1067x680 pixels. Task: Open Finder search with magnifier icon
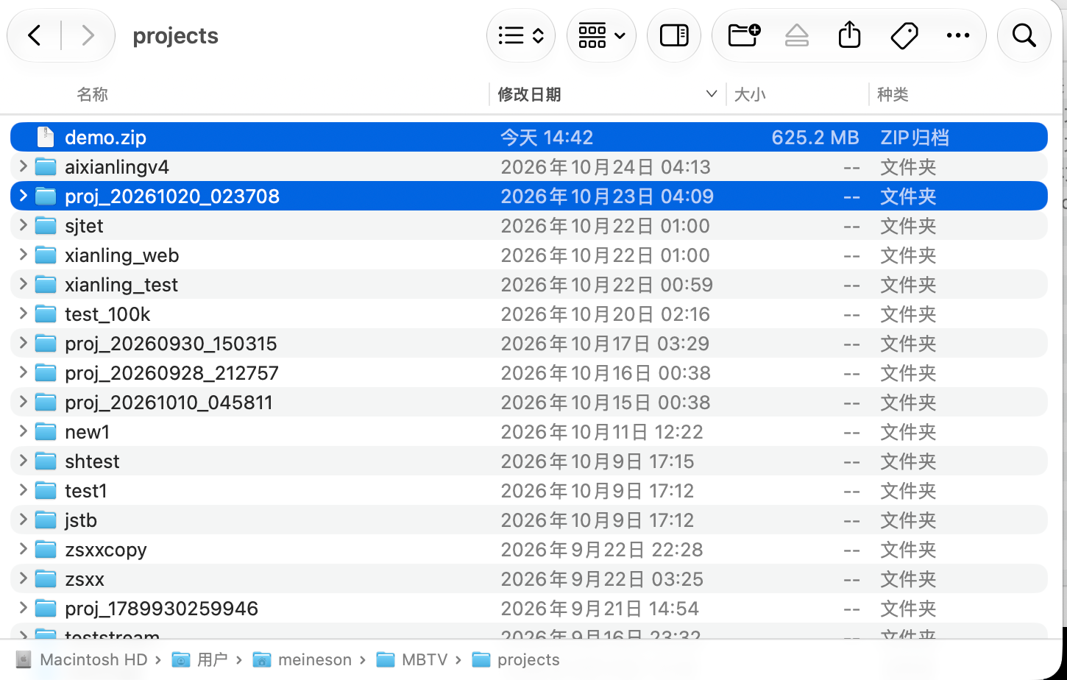click(1024, 35)
